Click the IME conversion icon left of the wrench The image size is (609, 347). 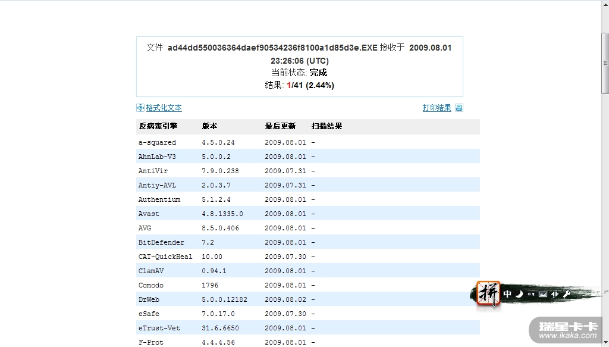click(x=555, y=294)
